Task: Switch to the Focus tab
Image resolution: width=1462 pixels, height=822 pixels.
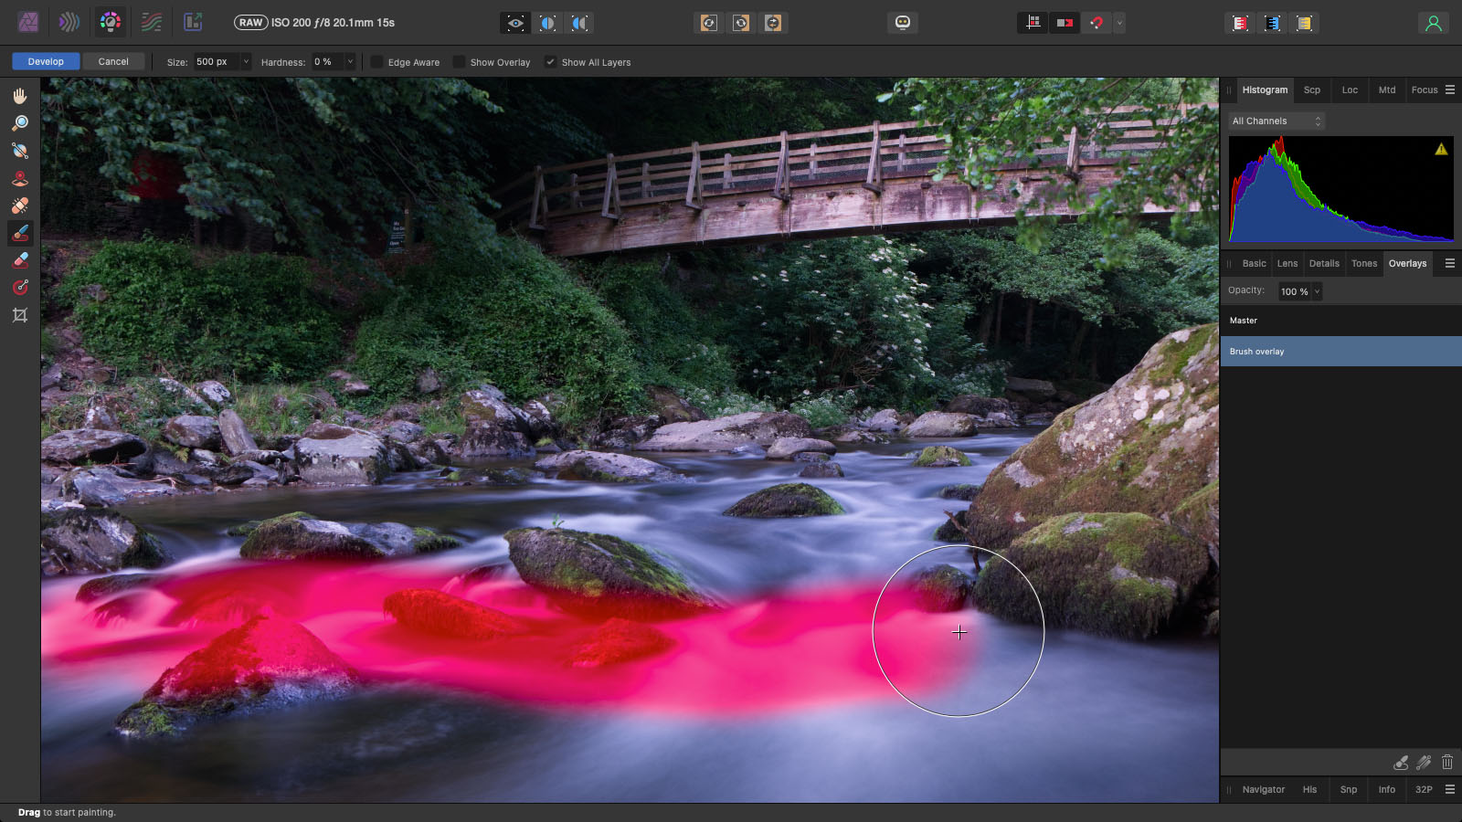Action: [1425, 90]
